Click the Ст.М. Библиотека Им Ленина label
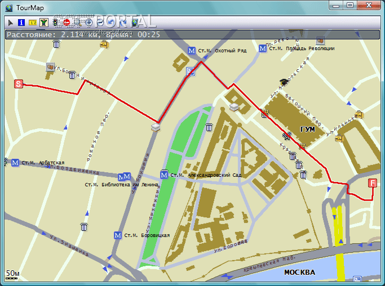Image resolution: width=385 pixels, height=286 pixels. click(x=121, y=185)
